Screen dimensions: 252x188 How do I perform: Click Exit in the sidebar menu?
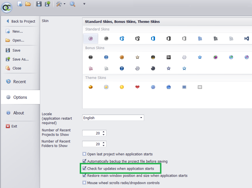[x=14, y=126]
